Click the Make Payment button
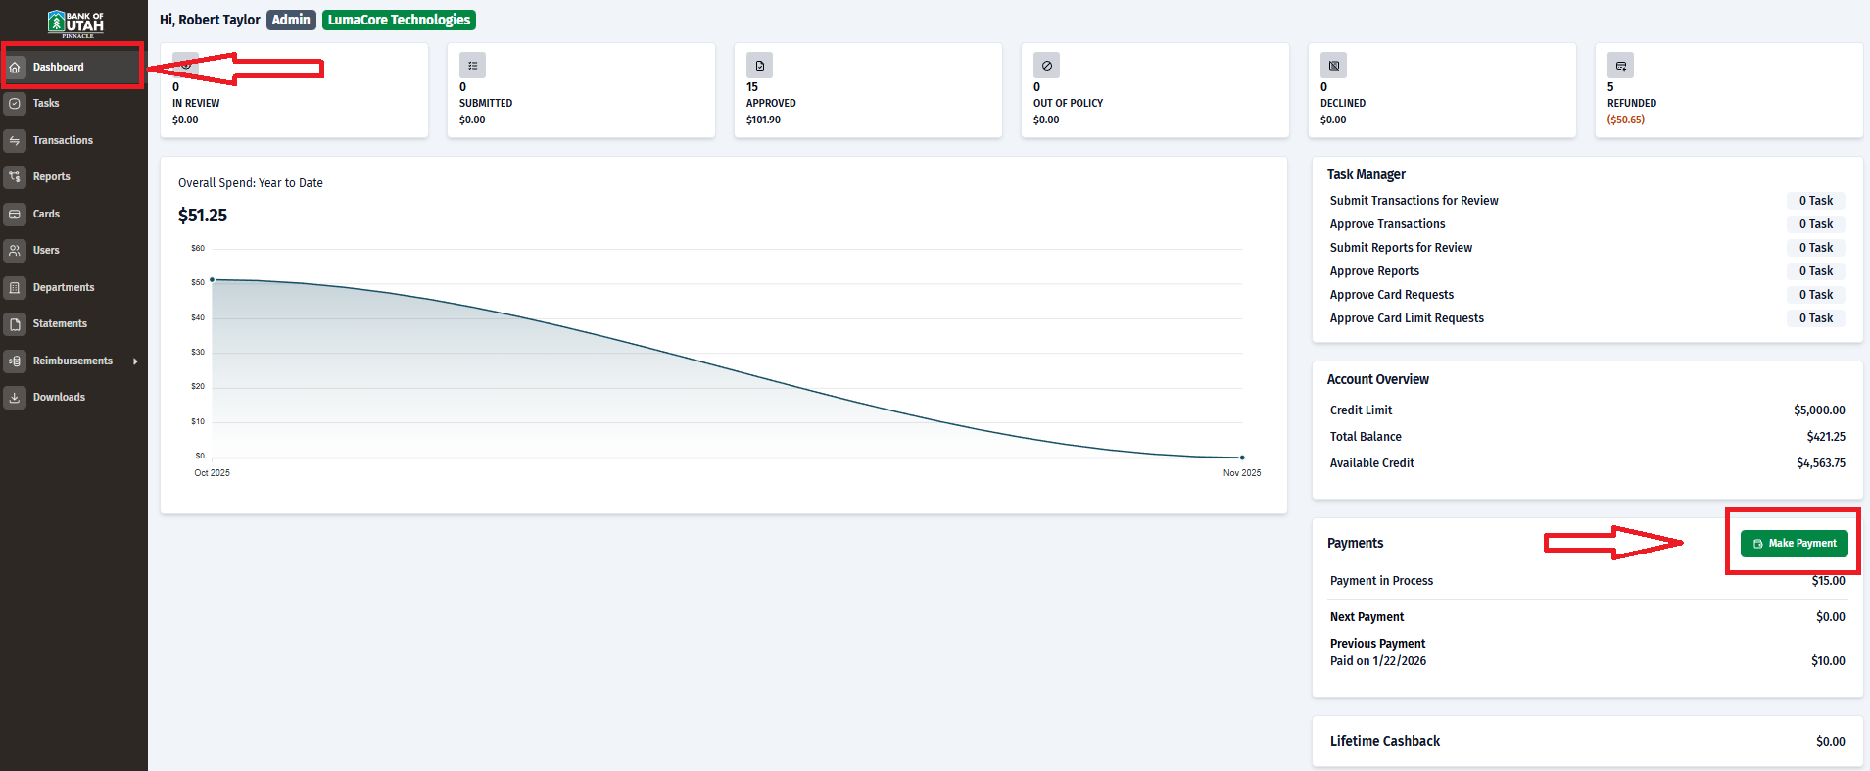Viewport: 1870px width, 771px height. pyautogui.click(x=1794, y=544)
